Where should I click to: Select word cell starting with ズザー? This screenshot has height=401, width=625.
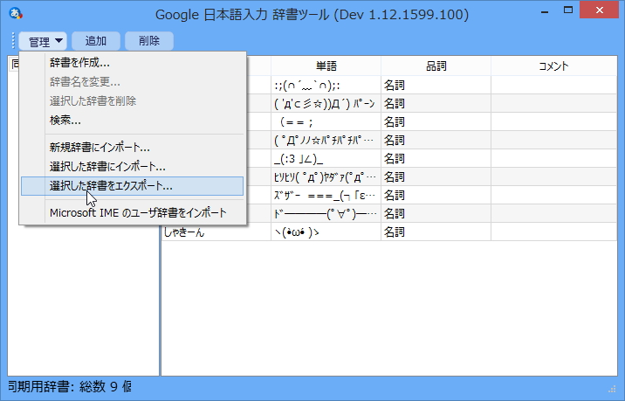(x=326, y=195)
